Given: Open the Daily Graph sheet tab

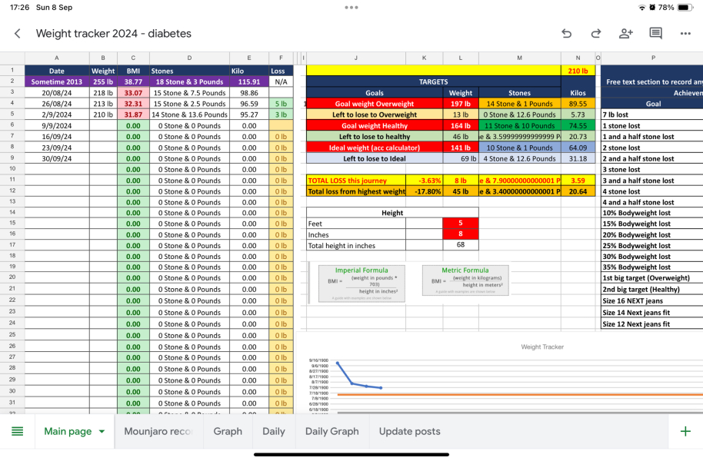Looking at the screenshot, I should tap(332, 431).
